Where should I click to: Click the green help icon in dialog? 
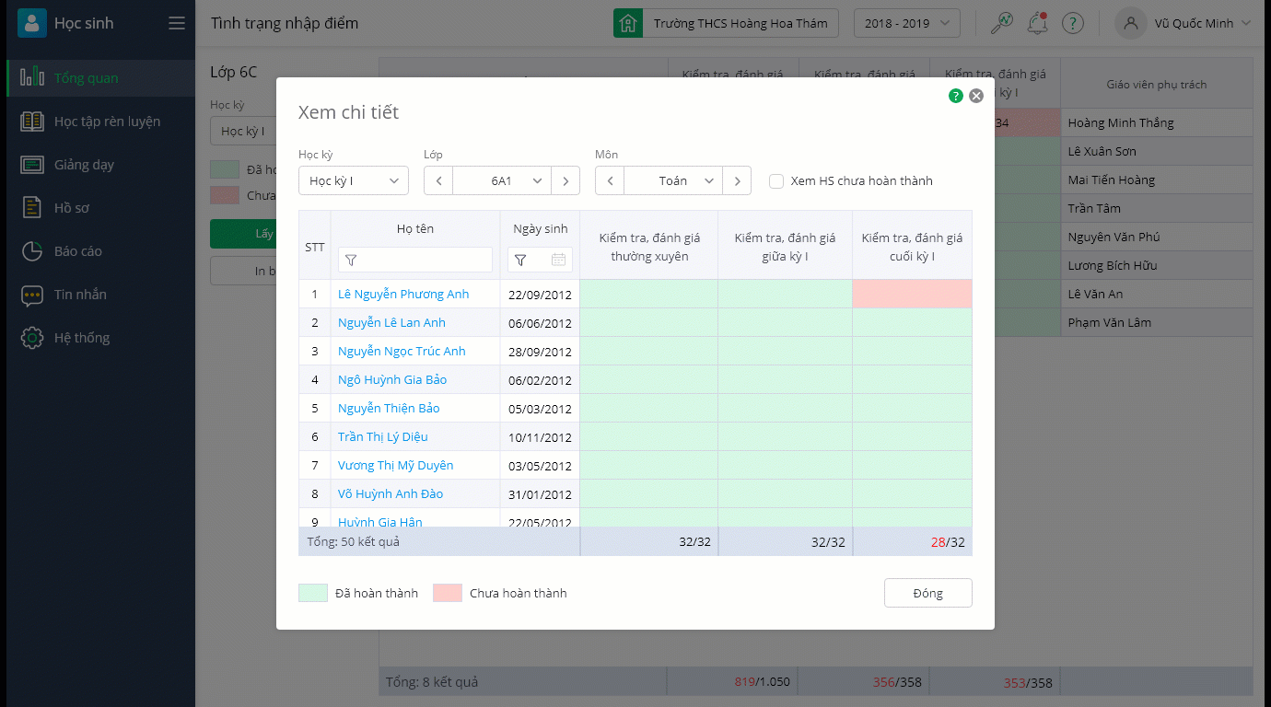(x=956, y=96)
